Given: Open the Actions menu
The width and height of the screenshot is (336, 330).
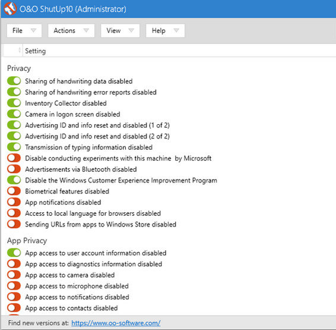Looking at the screenshot, I should pos(71,31).
